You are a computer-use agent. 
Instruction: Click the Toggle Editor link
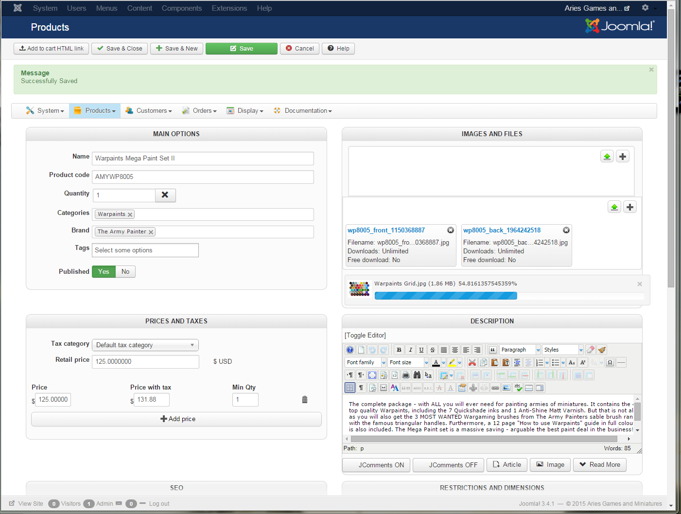pos(365,336)
